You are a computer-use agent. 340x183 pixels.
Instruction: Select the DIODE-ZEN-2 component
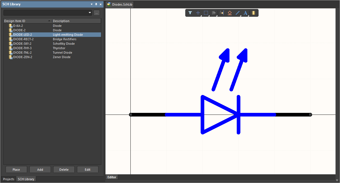[x=23, y=57]
